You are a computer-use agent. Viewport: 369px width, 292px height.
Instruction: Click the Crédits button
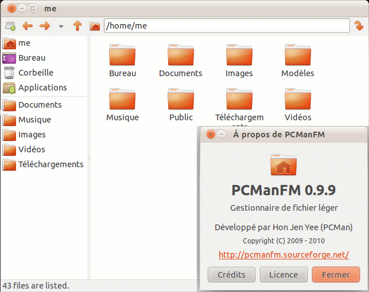[x=231, y=275]
